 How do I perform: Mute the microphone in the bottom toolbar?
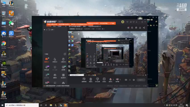click(110, 79)
